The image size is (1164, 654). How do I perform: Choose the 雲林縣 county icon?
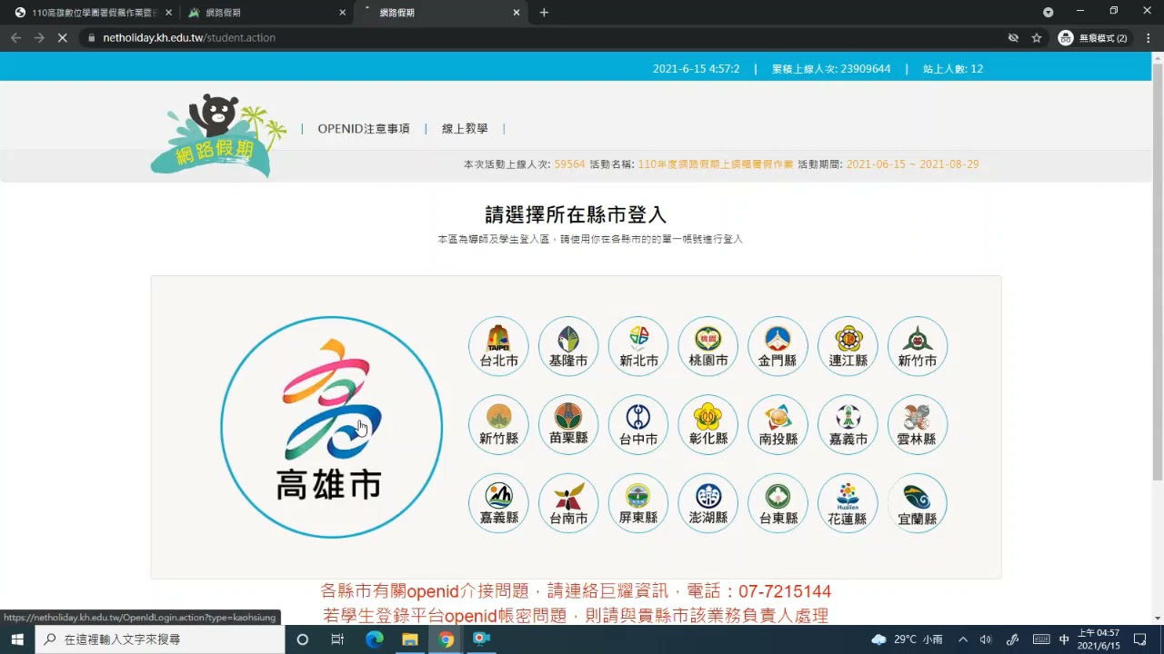pyautogui.click(x=918, y=424)
